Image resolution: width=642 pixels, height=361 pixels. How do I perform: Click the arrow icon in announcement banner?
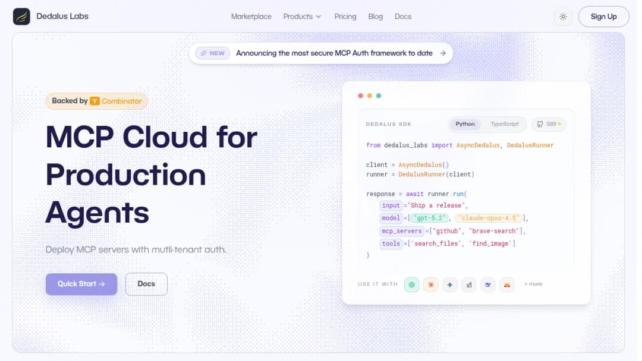(443, 53)
